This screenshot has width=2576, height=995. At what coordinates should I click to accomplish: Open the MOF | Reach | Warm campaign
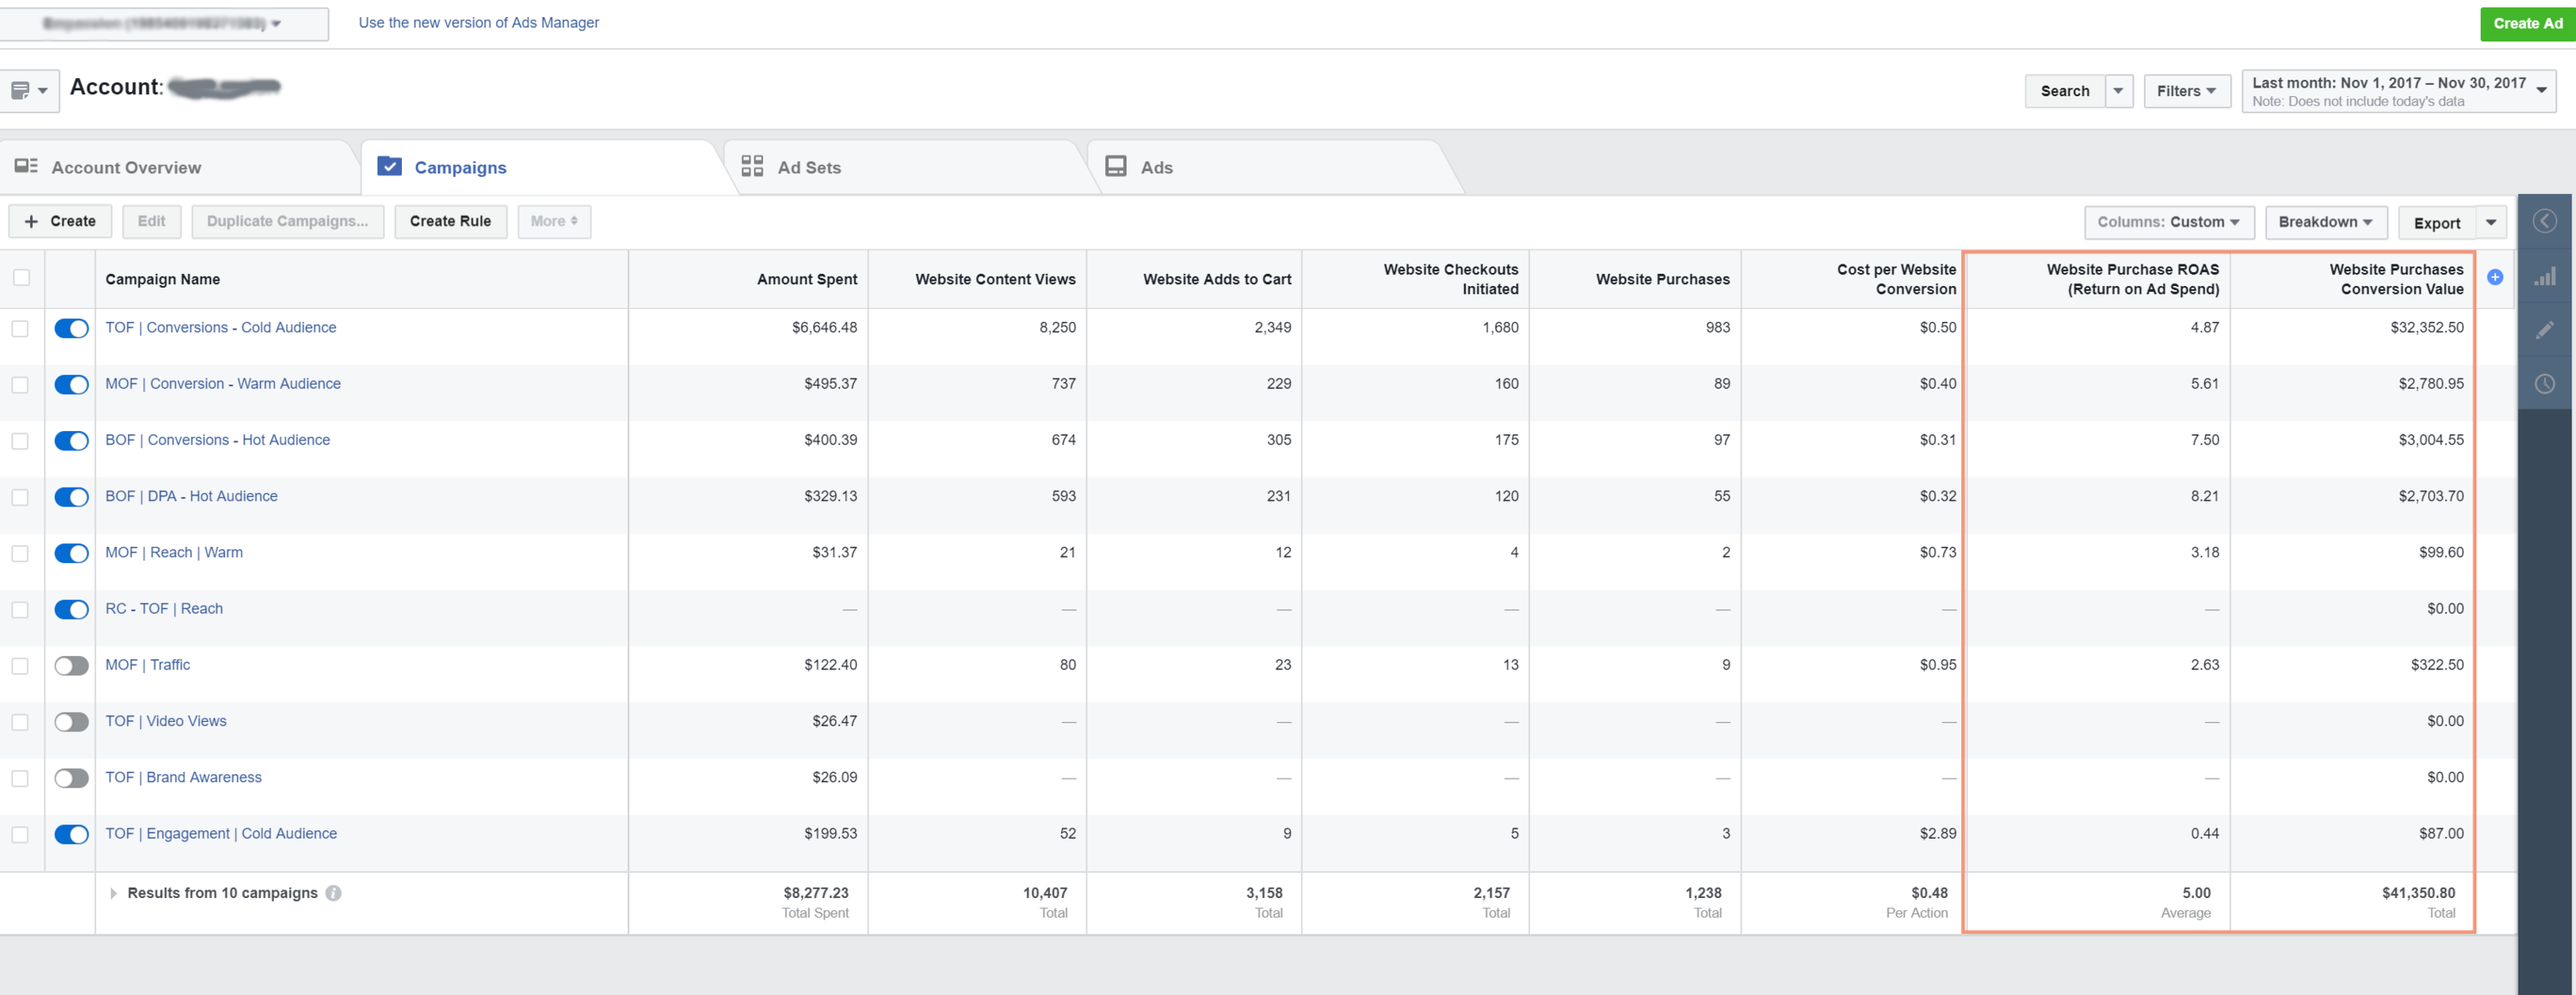click(x=174, y=552)
